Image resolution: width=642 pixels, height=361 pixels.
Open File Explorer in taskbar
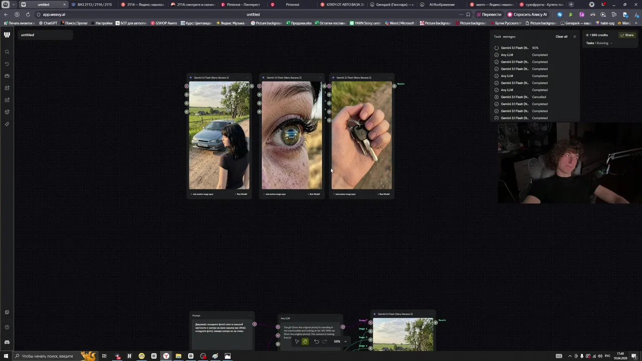[x=178, y=356]
